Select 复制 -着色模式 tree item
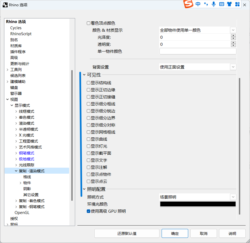 pyautogui.click(x=32, y=201)
